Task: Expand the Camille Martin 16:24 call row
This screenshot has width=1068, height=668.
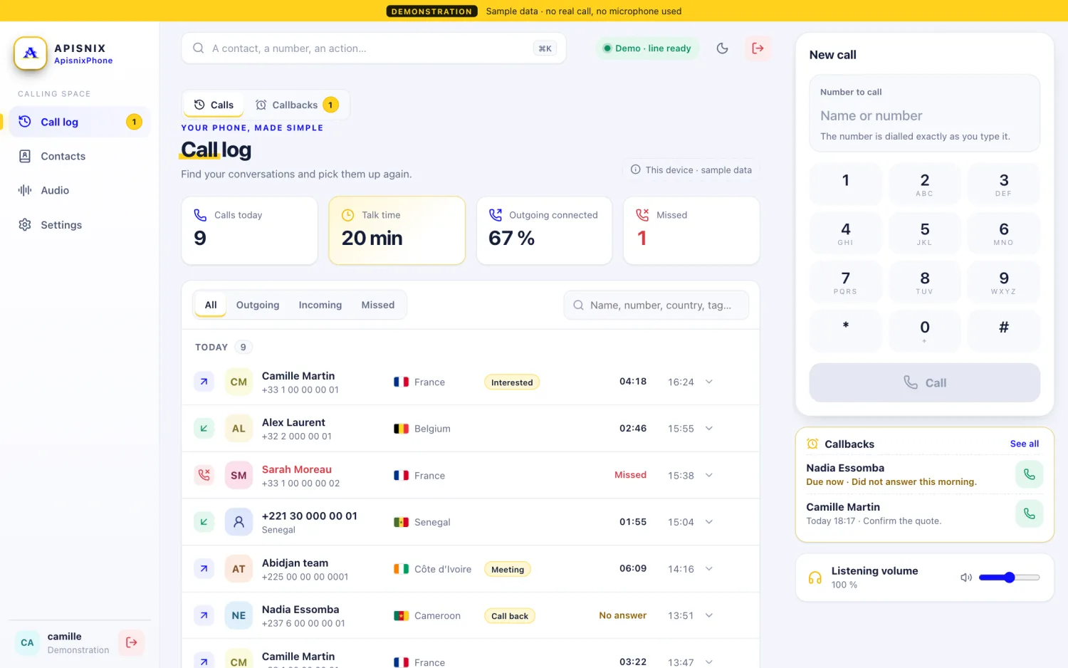Action: pyautogui.click(x=709, y=382)
